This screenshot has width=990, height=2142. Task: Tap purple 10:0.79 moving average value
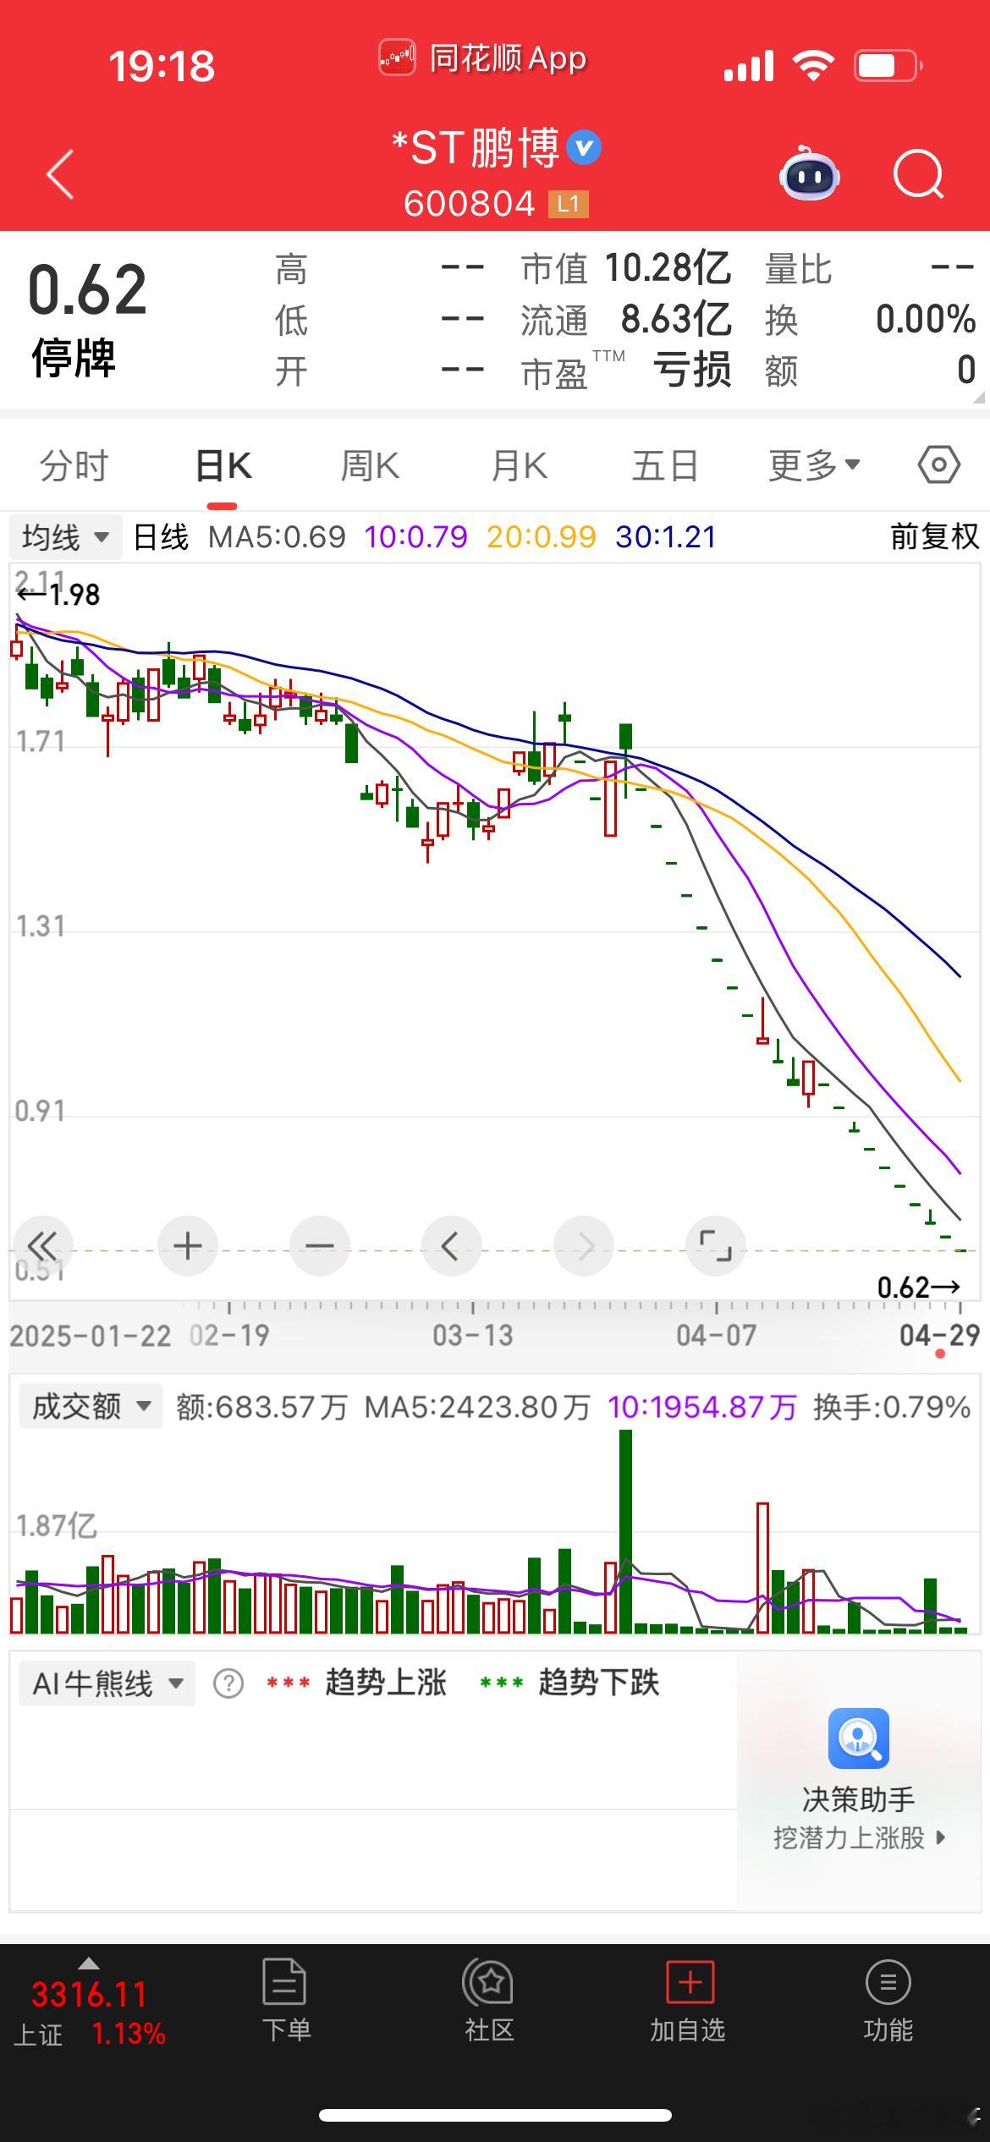coord(415,537)
